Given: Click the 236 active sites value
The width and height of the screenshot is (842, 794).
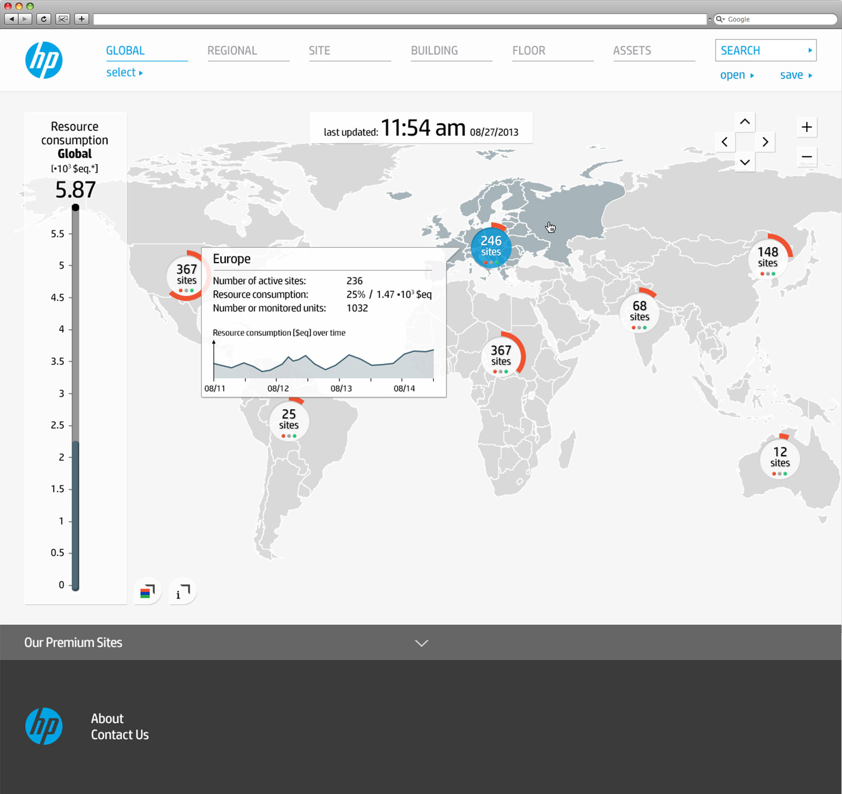Looking at the screenshot, I should click(x=355, y=281).
